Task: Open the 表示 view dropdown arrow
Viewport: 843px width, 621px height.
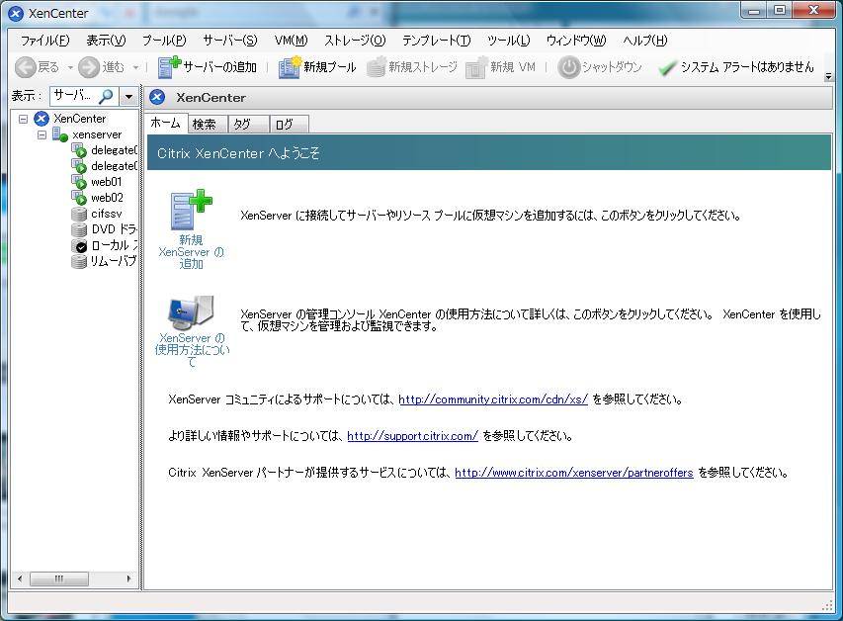Action: click(x=128, y=97)
